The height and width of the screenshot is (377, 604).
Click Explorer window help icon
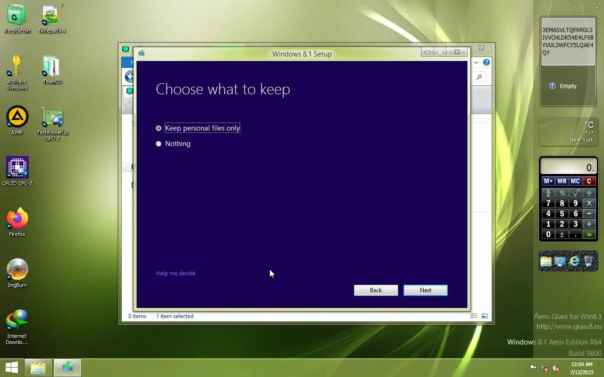coord(487,62)
